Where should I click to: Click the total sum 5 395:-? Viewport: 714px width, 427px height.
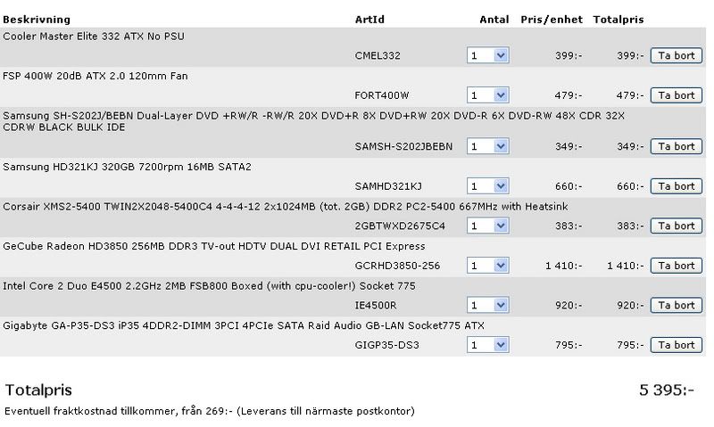point(666,390)
